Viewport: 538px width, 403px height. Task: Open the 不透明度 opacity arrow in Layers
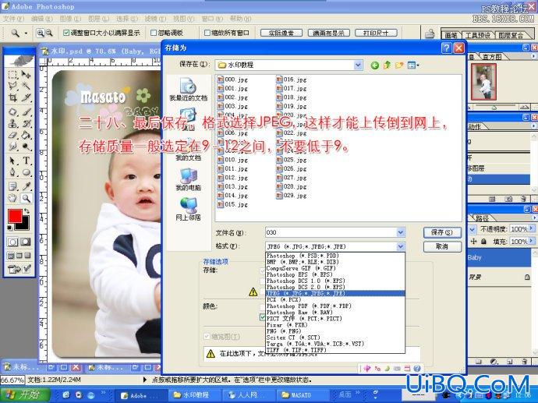(x=532, y=228)
